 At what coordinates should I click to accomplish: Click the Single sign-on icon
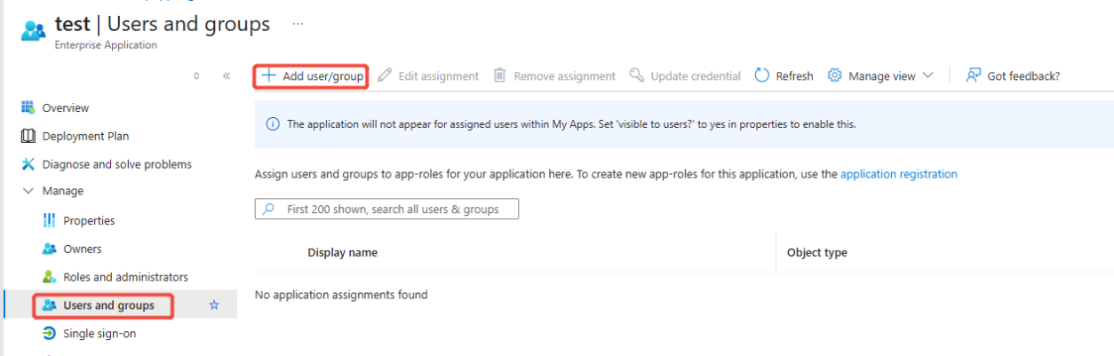click(x=49, y=334)
